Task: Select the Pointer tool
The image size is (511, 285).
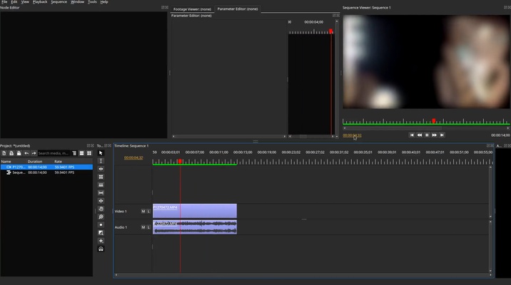Action: click(x=101, y=153)
